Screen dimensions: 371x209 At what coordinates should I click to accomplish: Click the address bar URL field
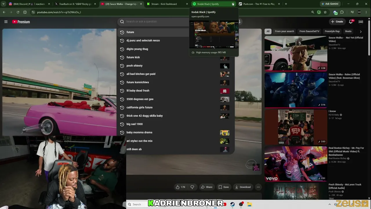(x=171, y=12)
